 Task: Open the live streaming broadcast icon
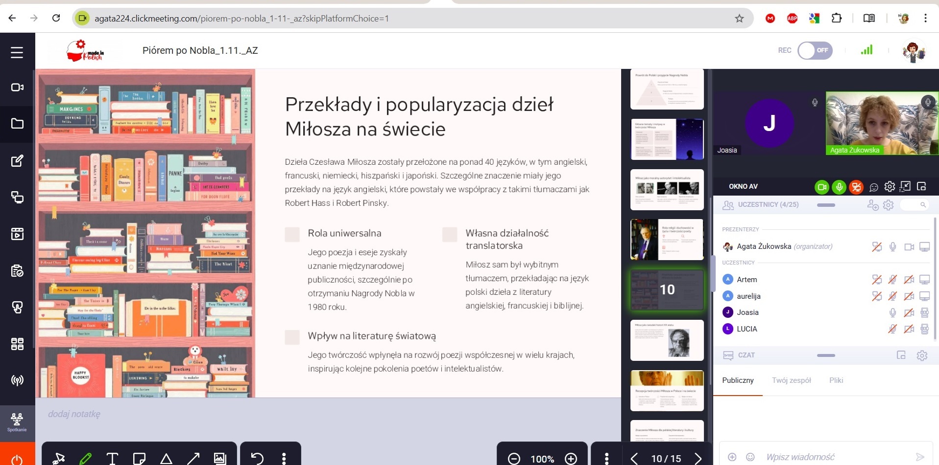click(x=17, y=380)
